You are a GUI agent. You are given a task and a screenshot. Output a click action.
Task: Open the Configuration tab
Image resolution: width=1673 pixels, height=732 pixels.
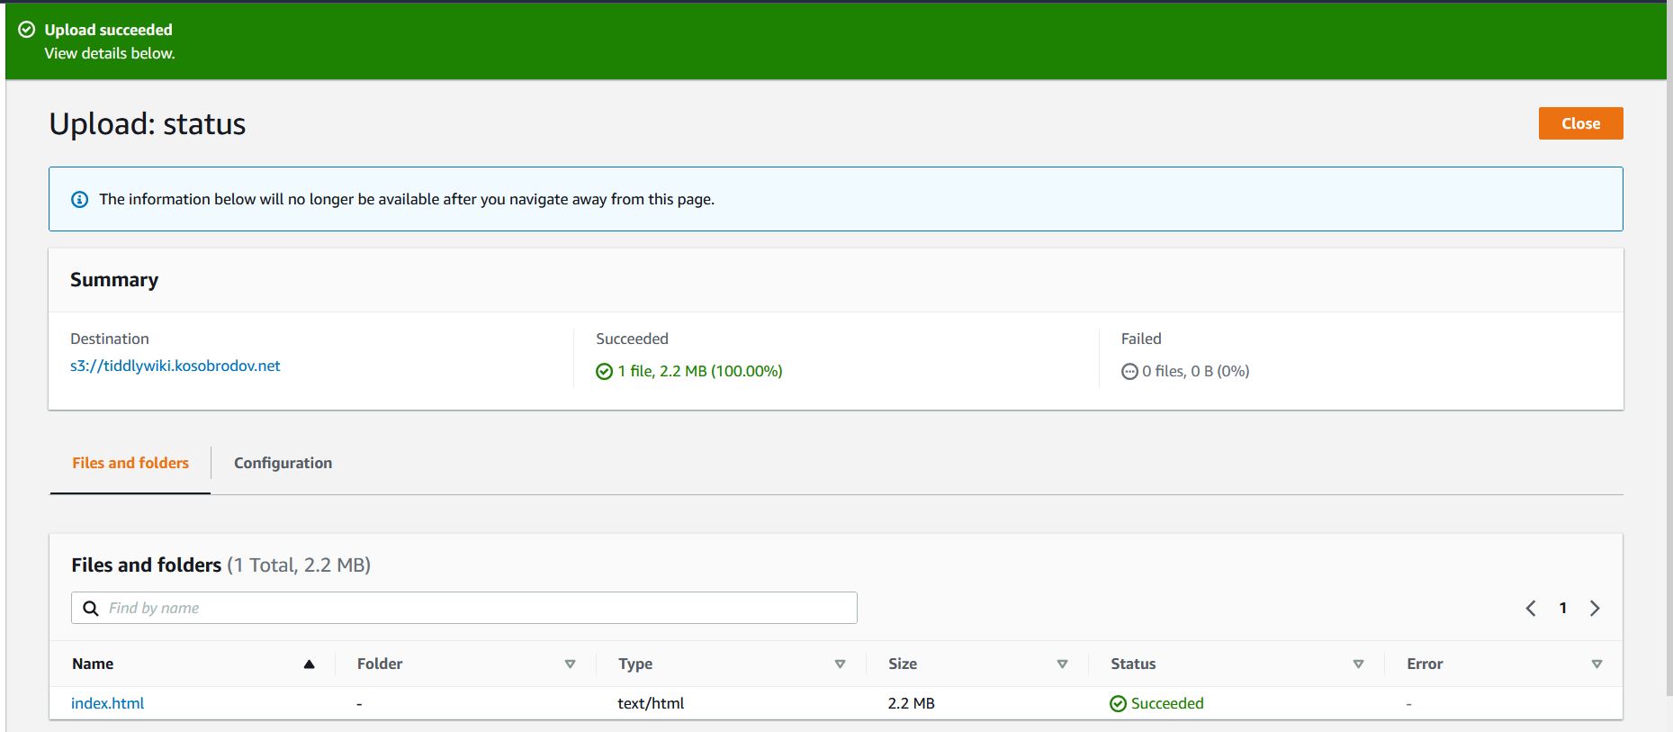[283, 463]
